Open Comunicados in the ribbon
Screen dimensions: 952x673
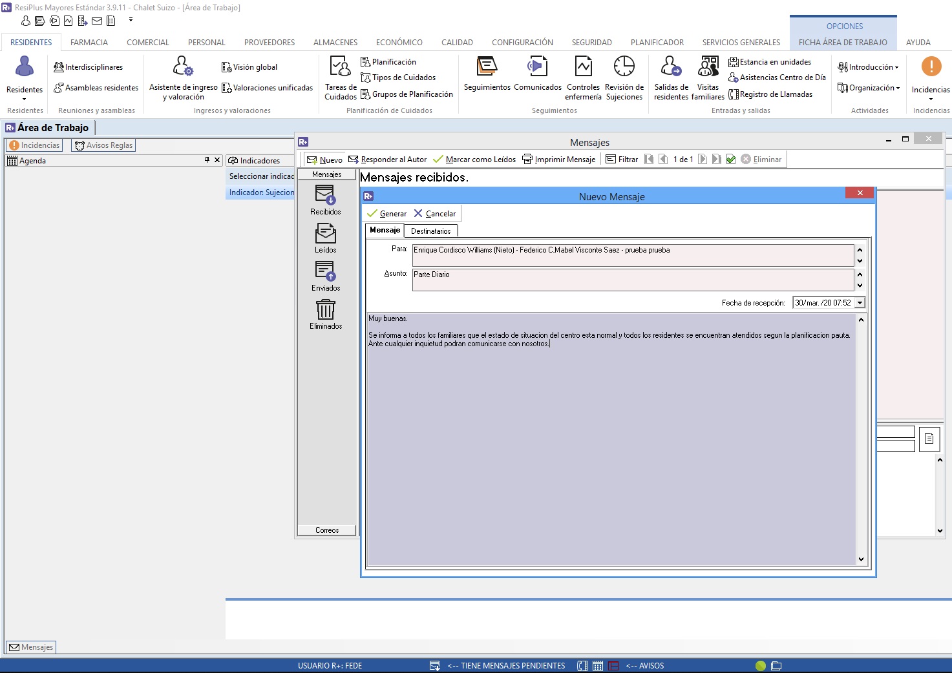point(538,74)
